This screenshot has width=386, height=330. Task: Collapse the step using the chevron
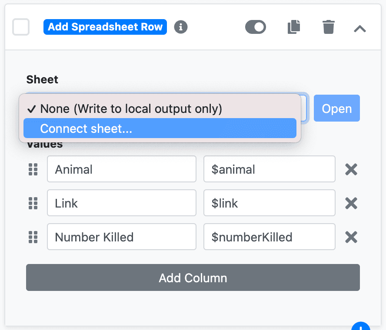click(360, 27)
